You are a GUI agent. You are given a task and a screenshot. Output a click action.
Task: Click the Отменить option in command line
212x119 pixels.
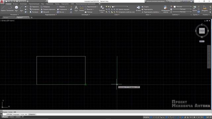[x=32, y=114]
